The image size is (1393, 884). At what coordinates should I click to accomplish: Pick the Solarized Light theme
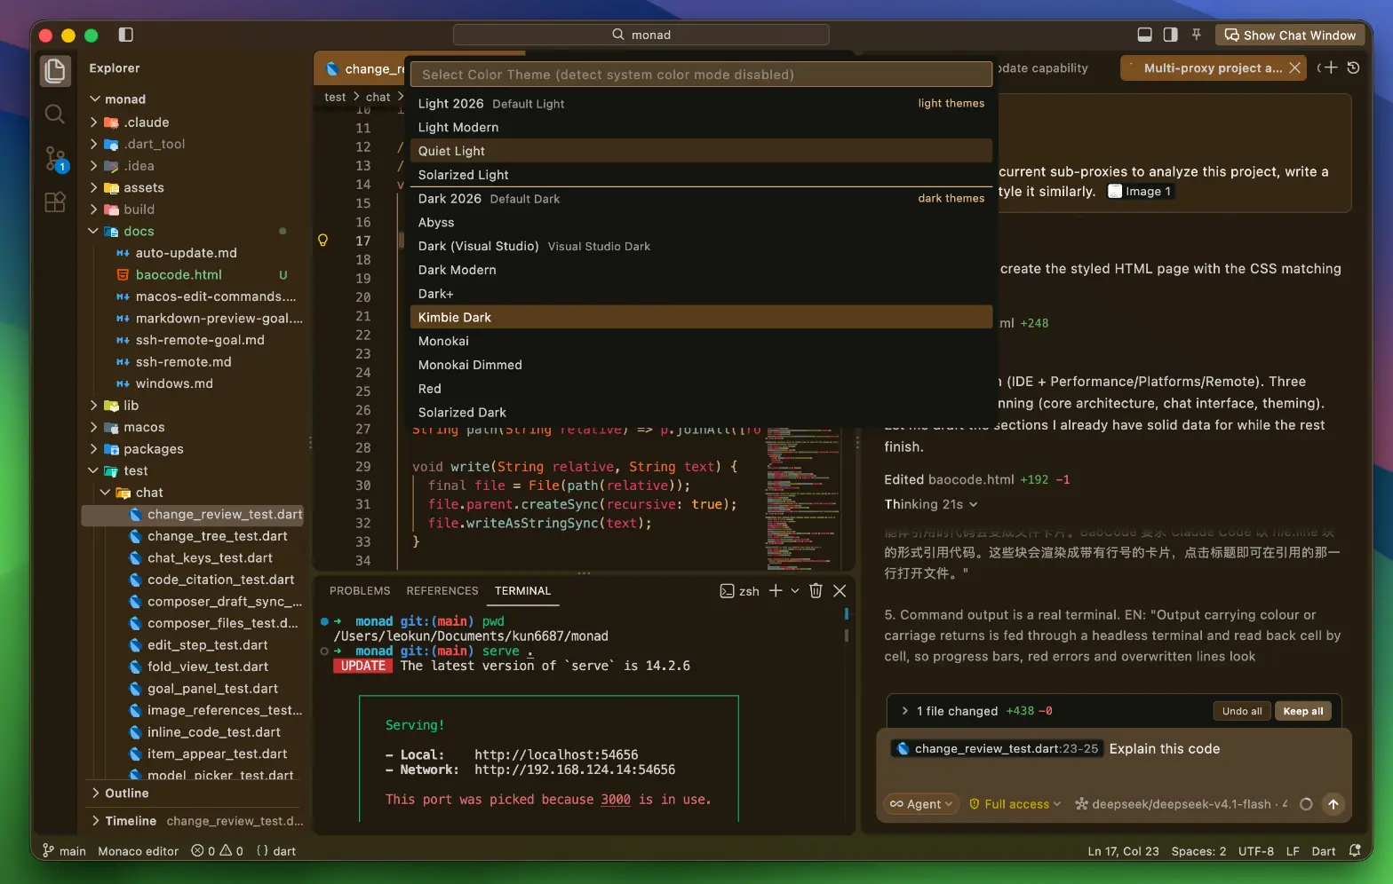coord(701,175)
